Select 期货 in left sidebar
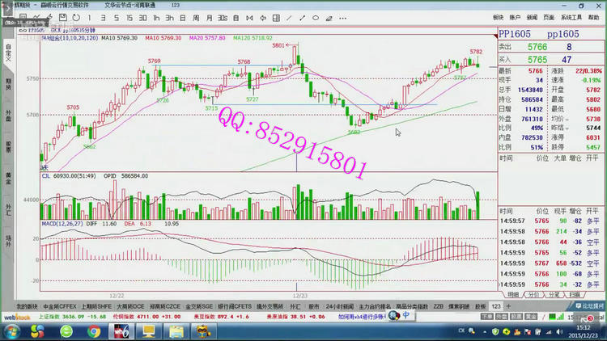The width and height of the screenshot is (607, 341). [x=8, y=82]
